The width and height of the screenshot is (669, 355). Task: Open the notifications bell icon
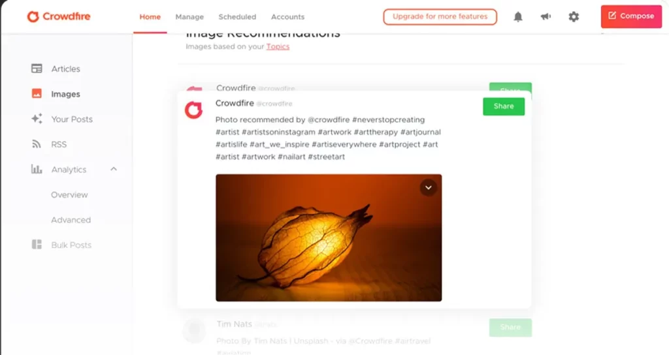(518, 16)
